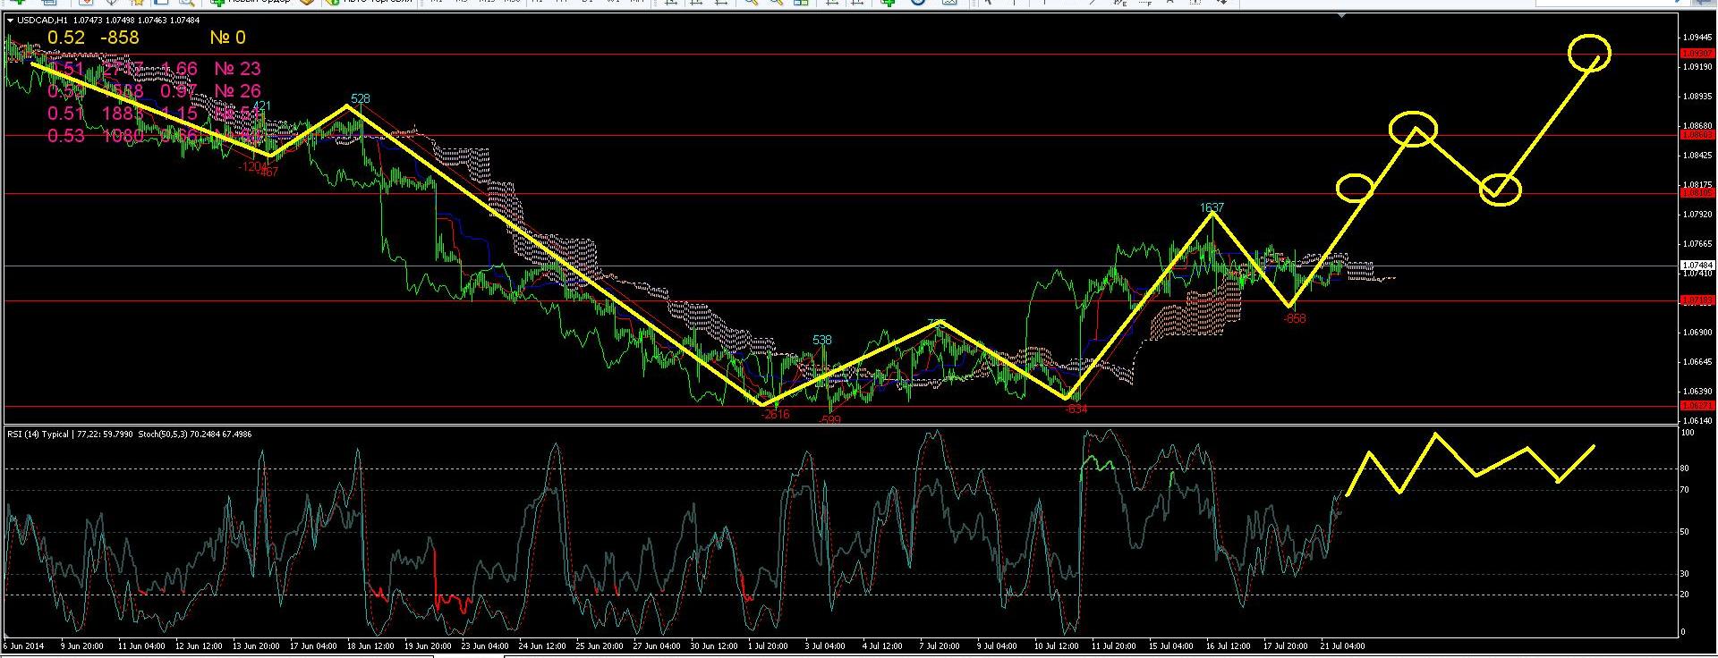Click the zoom out magnifier icon
This screenshot has width=1718, height=658.
[x=777, y=3]
